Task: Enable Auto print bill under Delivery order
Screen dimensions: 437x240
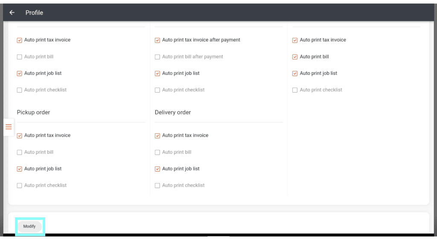Action: pyautogui.click(x=157, y=152)
